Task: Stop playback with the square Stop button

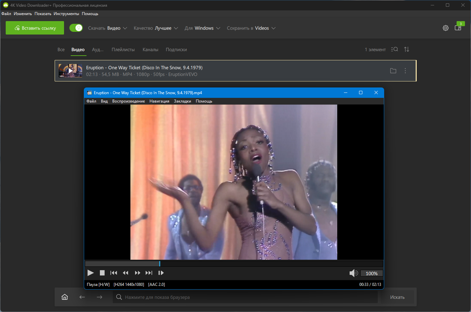Action: [x=102, y=273]
